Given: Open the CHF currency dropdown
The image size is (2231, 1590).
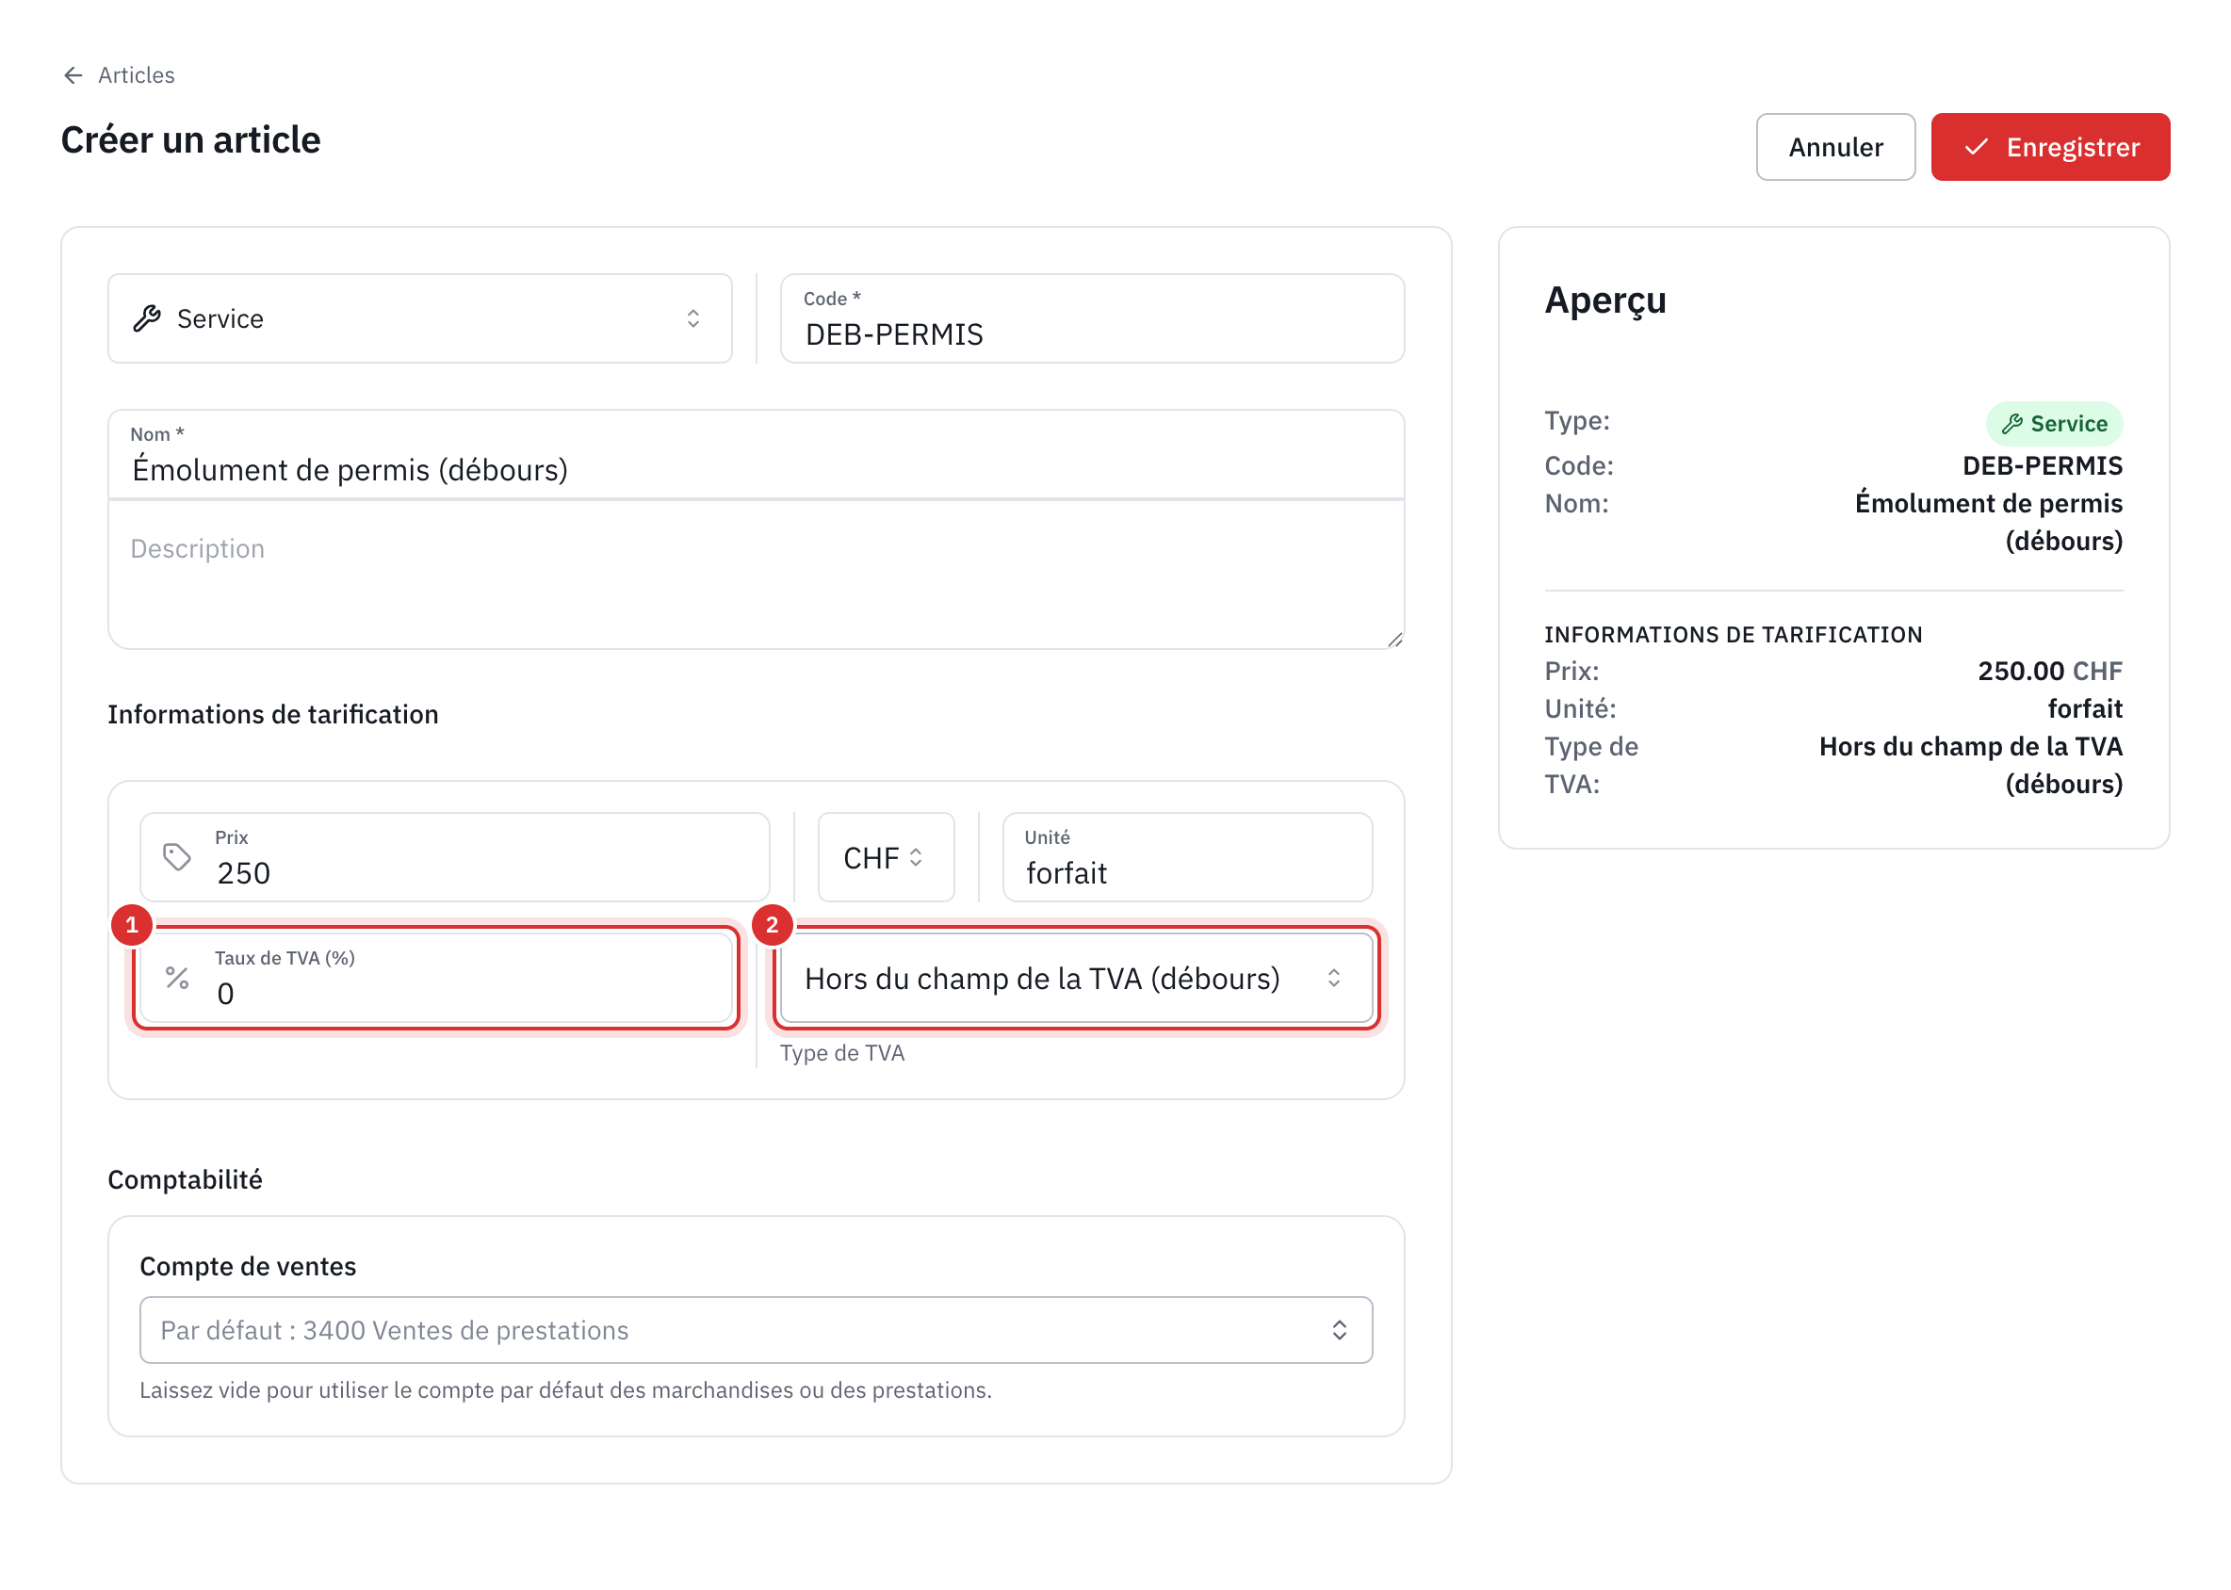Looking at the screenshot, I should tap(886, 856).
